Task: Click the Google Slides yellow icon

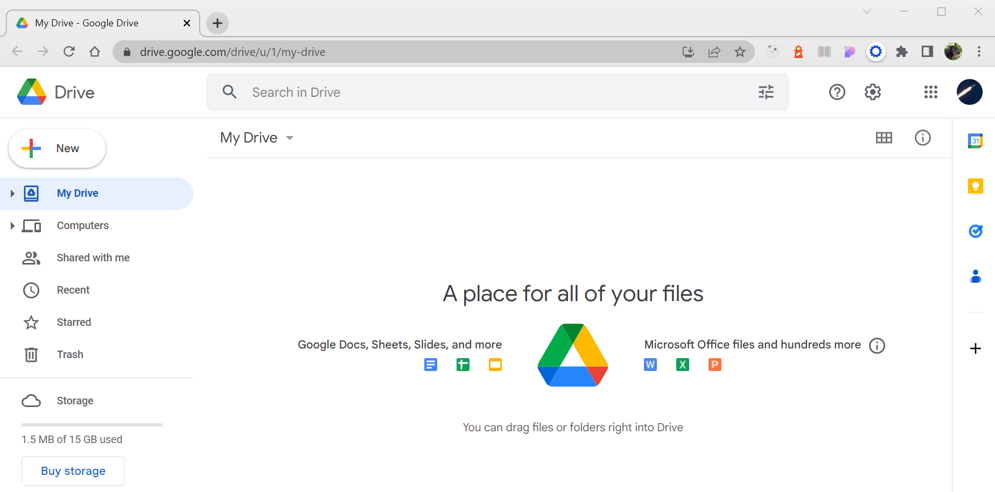Action: pos(495,365)
